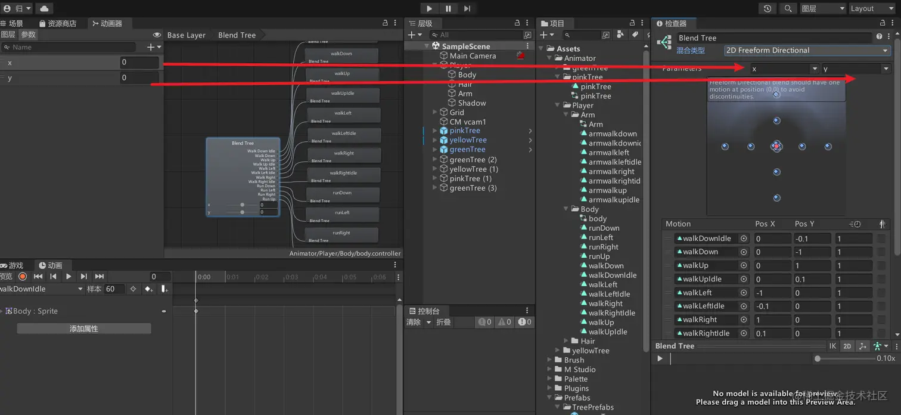Open the Blend Type dropdown 2D Freeform Directional
Image resolution: width=901 pixels, height=415 pixels.
point(807,51)
